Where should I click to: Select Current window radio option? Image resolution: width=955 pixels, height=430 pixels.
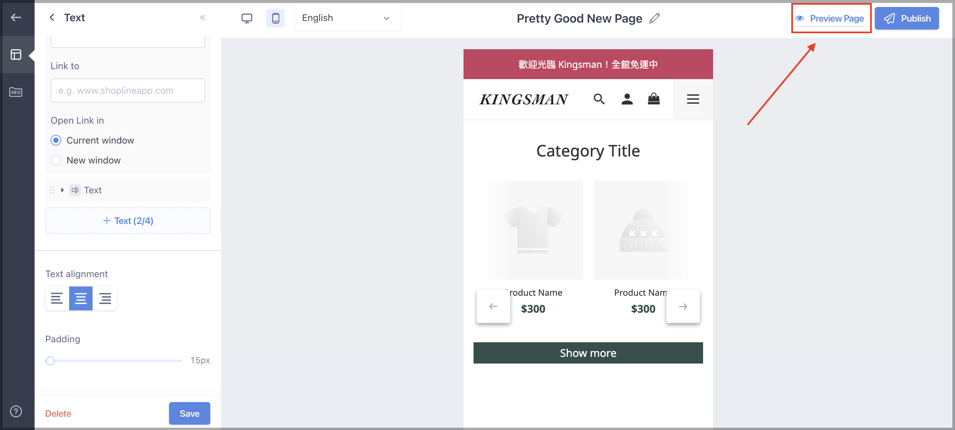(x=56, y=140)
